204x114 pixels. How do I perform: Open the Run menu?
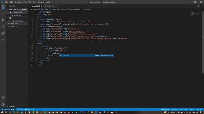point(35,2)
